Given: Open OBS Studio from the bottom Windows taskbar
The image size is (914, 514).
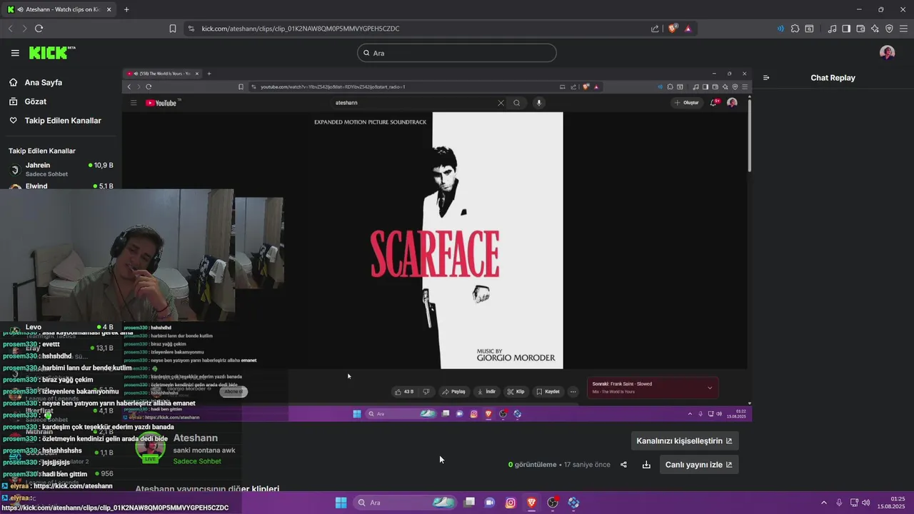Looking at the screenshot, I should coord(553,503).
